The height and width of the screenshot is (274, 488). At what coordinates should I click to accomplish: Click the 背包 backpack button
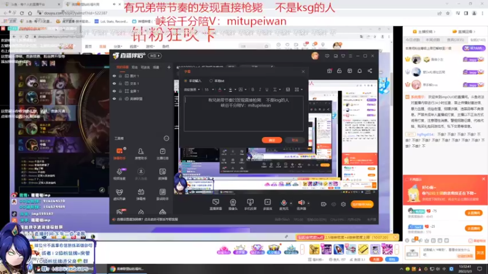click(x=392, y=259)
